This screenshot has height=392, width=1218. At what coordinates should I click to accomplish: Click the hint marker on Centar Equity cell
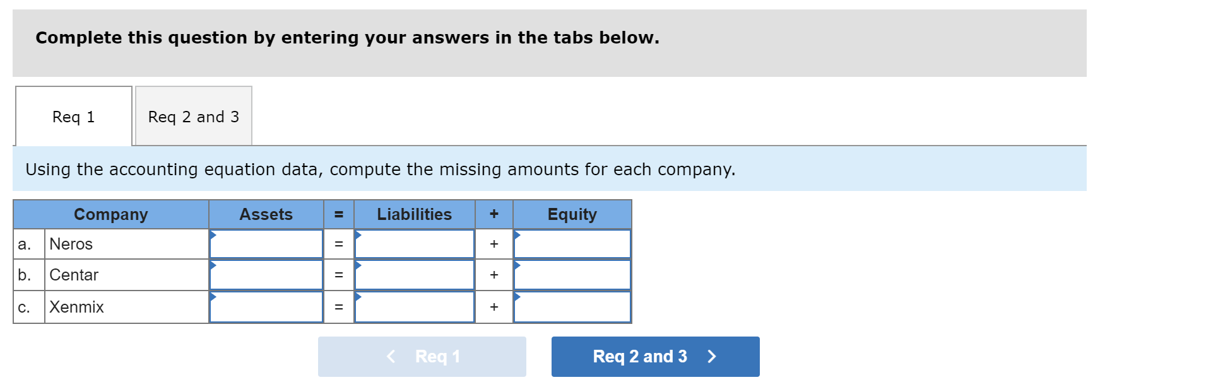(517, 266)
